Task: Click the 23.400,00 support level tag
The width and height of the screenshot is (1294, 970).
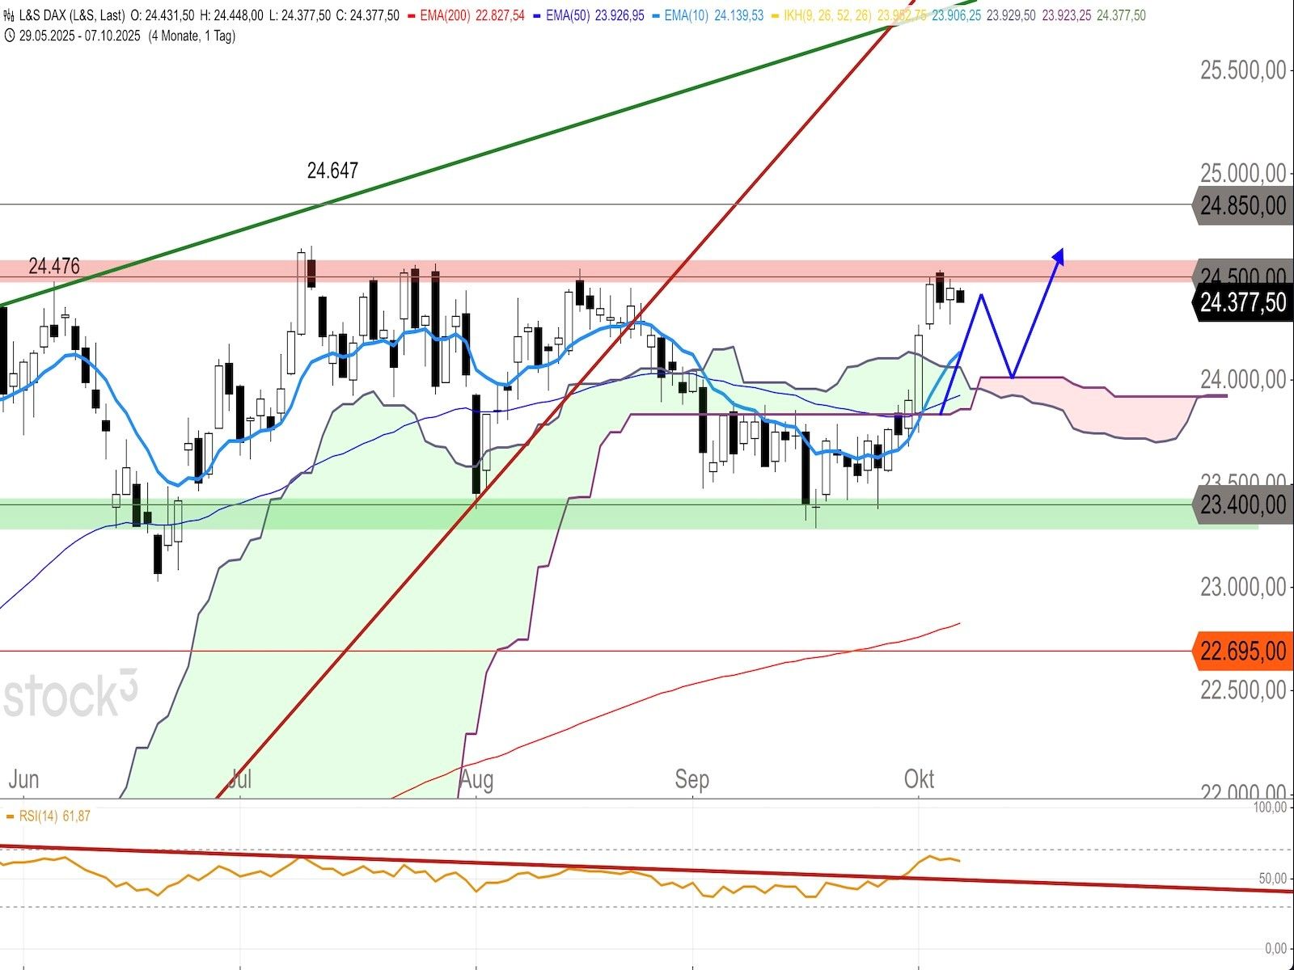Action: [x=1241, y=505]
